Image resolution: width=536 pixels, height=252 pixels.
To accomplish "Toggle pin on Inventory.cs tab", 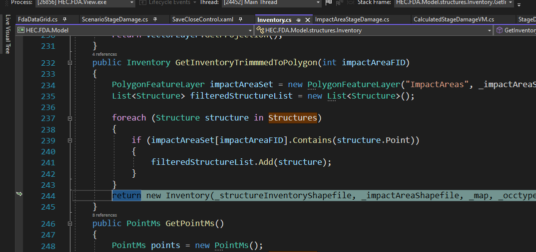I will [298, 20].
